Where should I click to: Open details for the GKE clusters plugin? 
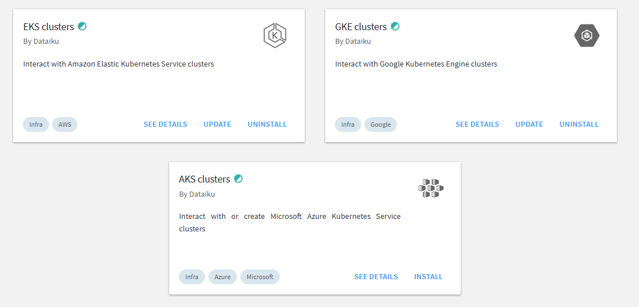click(x=477, y=125)
